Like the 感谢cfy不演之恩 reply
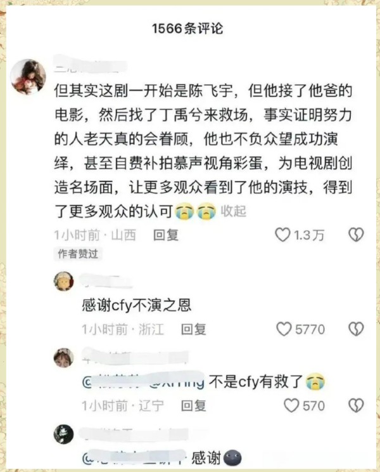This screenshot has width=380, height=472. [x=284, y=329]
